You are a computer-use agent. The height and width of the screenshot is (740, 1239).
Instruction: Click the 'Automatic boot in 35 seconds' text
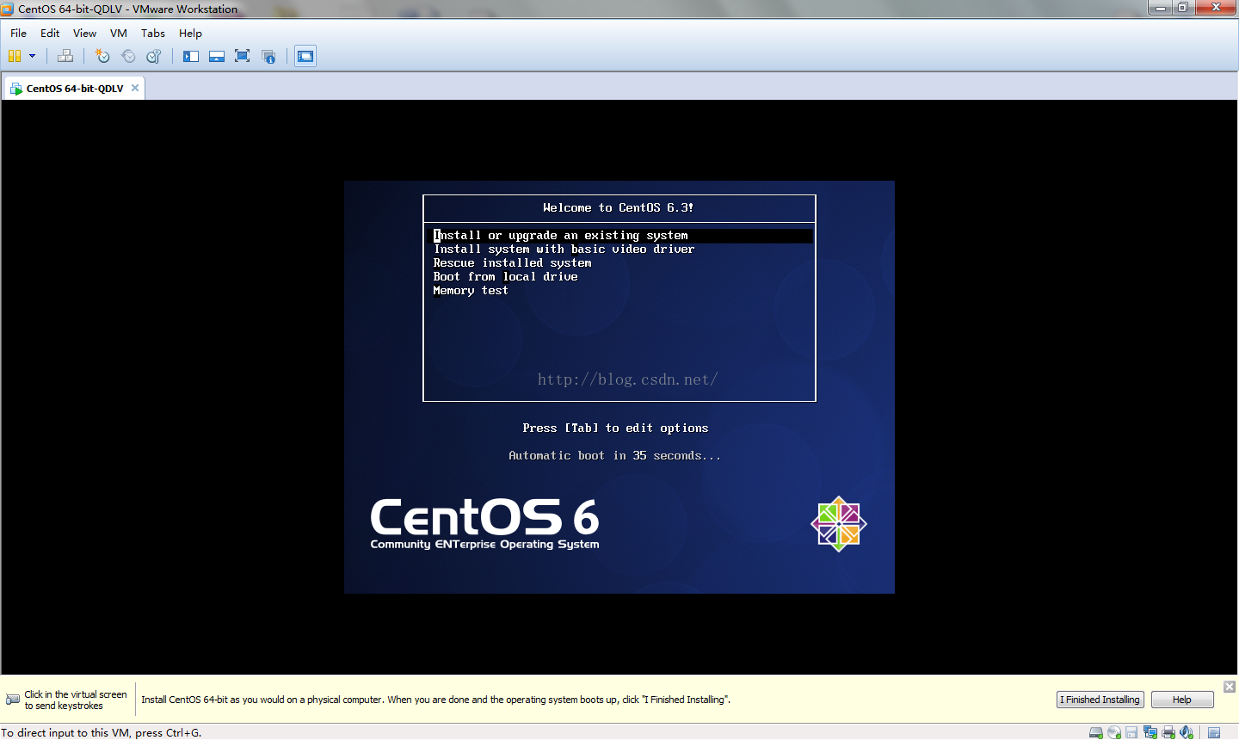click(x=615, y=455)
